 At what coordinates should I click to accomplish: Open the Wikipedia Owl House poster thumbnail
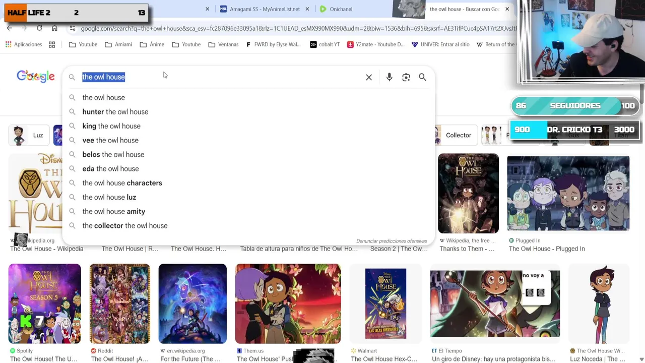[468, 194]
